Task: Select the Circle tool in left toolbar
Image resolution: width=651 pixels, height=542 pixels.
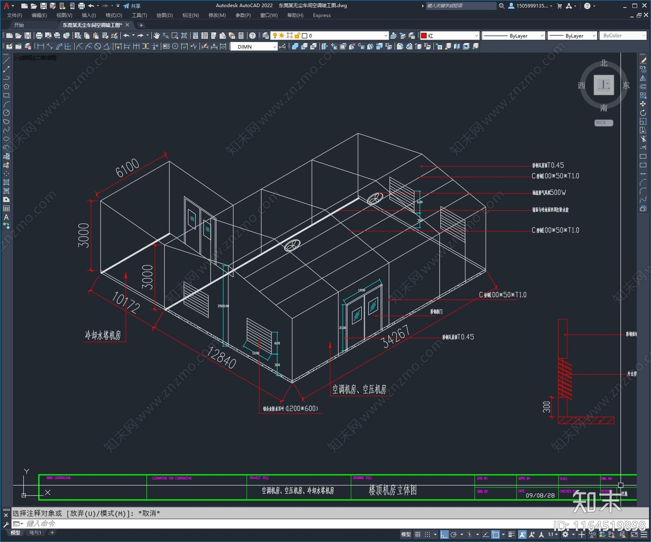Action: tap(6, 113)
